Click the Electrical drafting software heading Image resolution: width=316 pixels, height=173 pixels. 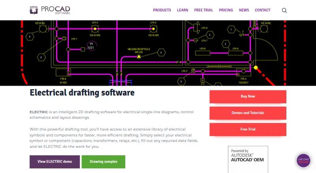click(82, 93)
